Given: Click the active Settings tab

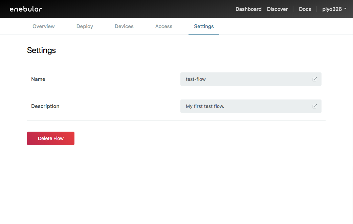Looking at the screenshot, I should 204,26.
